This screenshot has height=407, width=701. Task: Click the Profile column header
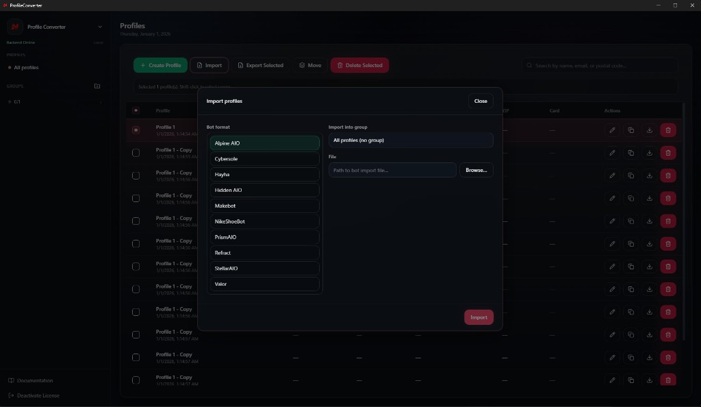pyautogui.click(x=163, y=110)
